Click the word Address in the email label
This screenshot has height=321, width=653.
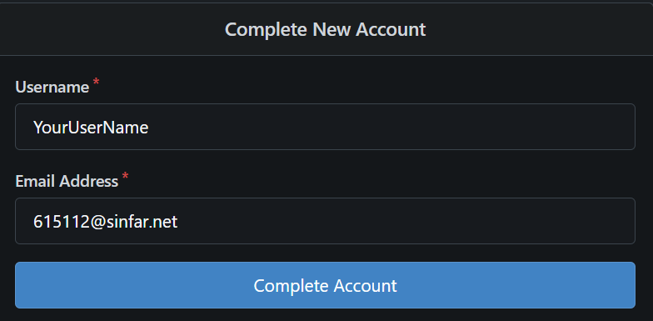click(x=88, y=182)
